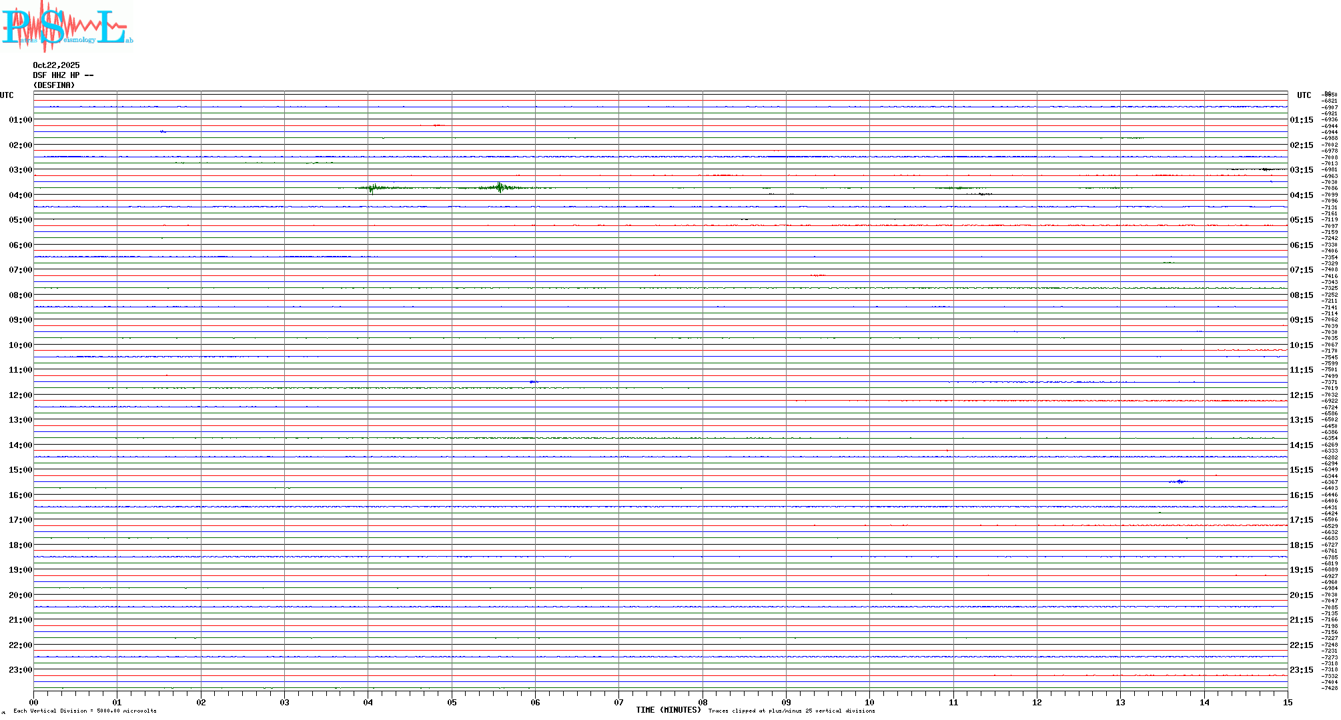Select the 03:15 label on right axis

[1301, 170]
